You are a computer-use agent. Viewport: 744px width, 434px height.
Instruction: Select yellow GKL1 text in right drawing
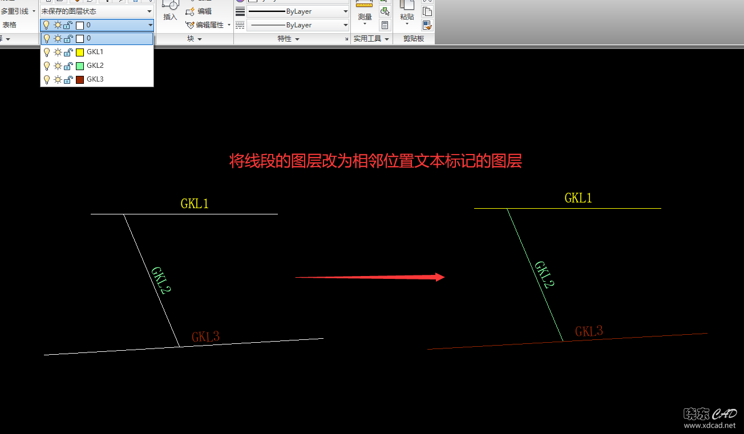tap(579, 198)
